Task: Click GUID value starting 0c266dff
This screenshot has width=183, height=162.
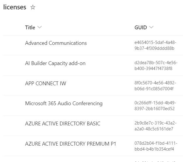Action: [154, 106]
